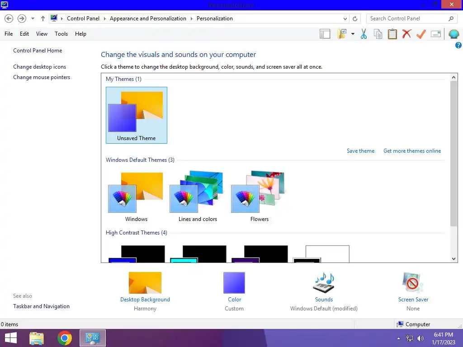Click the Control Panel taskbar button
This screenshot has width=463, height=347.
click(92, 338)
